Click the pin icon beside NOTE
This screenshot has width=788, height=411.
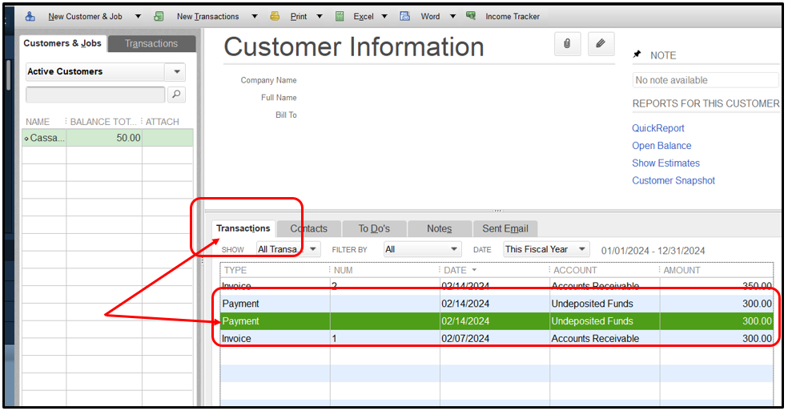[637, 54]
